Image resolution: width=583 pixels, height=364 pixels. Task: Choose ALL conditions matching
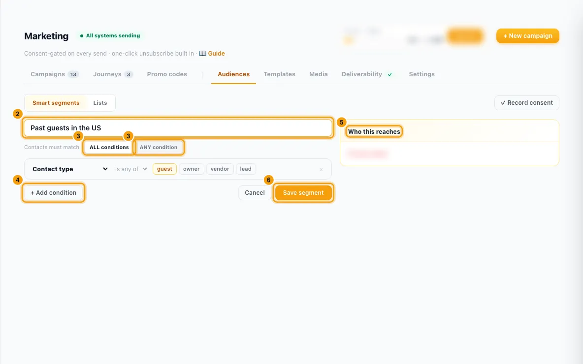109,147
